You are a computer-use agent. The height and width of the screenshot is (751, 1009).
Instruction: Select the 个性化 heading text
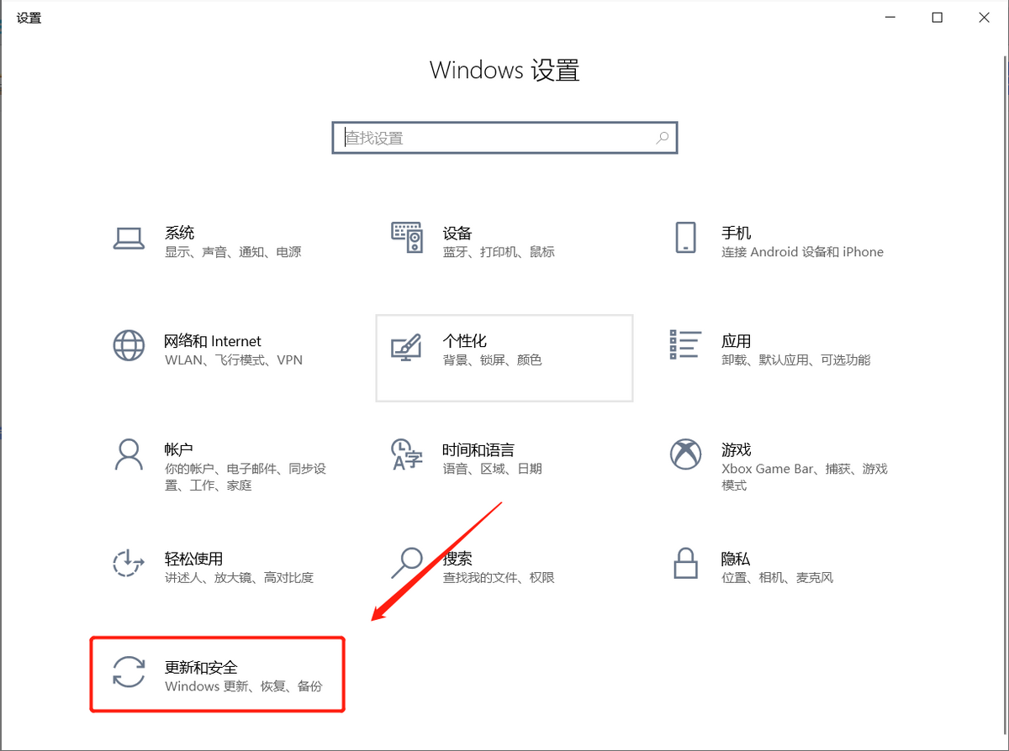pyautogui.click(x=465, y=341)
